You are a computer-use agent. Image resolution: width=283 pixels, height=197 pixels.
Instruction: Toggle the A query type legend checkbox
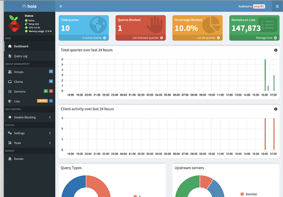(x=135, y=196)
